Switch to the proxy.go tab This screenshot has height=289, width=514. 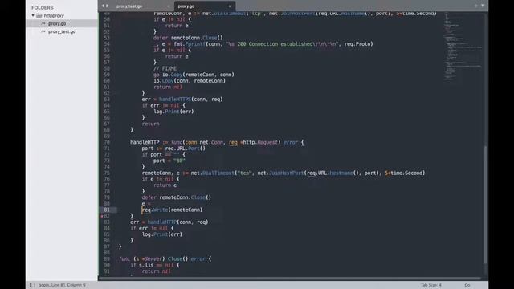(186, 6)
